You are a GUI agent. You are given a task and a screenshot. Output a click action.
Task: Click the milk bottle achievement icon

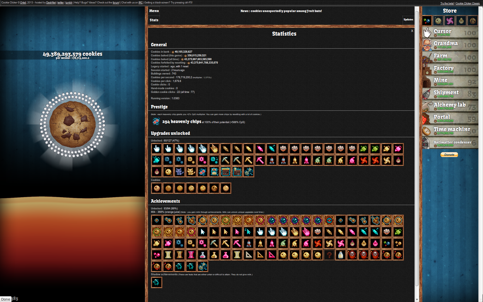[x=341, y=255]
